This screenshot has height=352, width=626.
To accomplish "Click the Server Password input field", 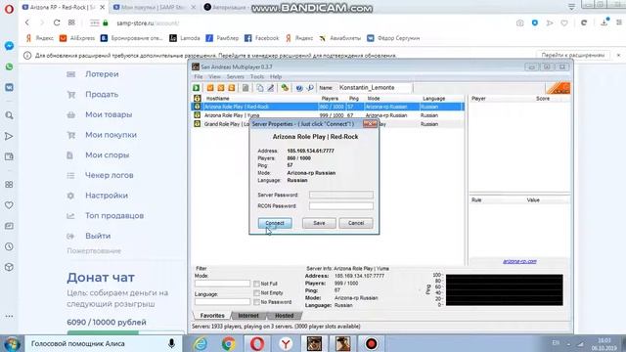I will [341, 195].
